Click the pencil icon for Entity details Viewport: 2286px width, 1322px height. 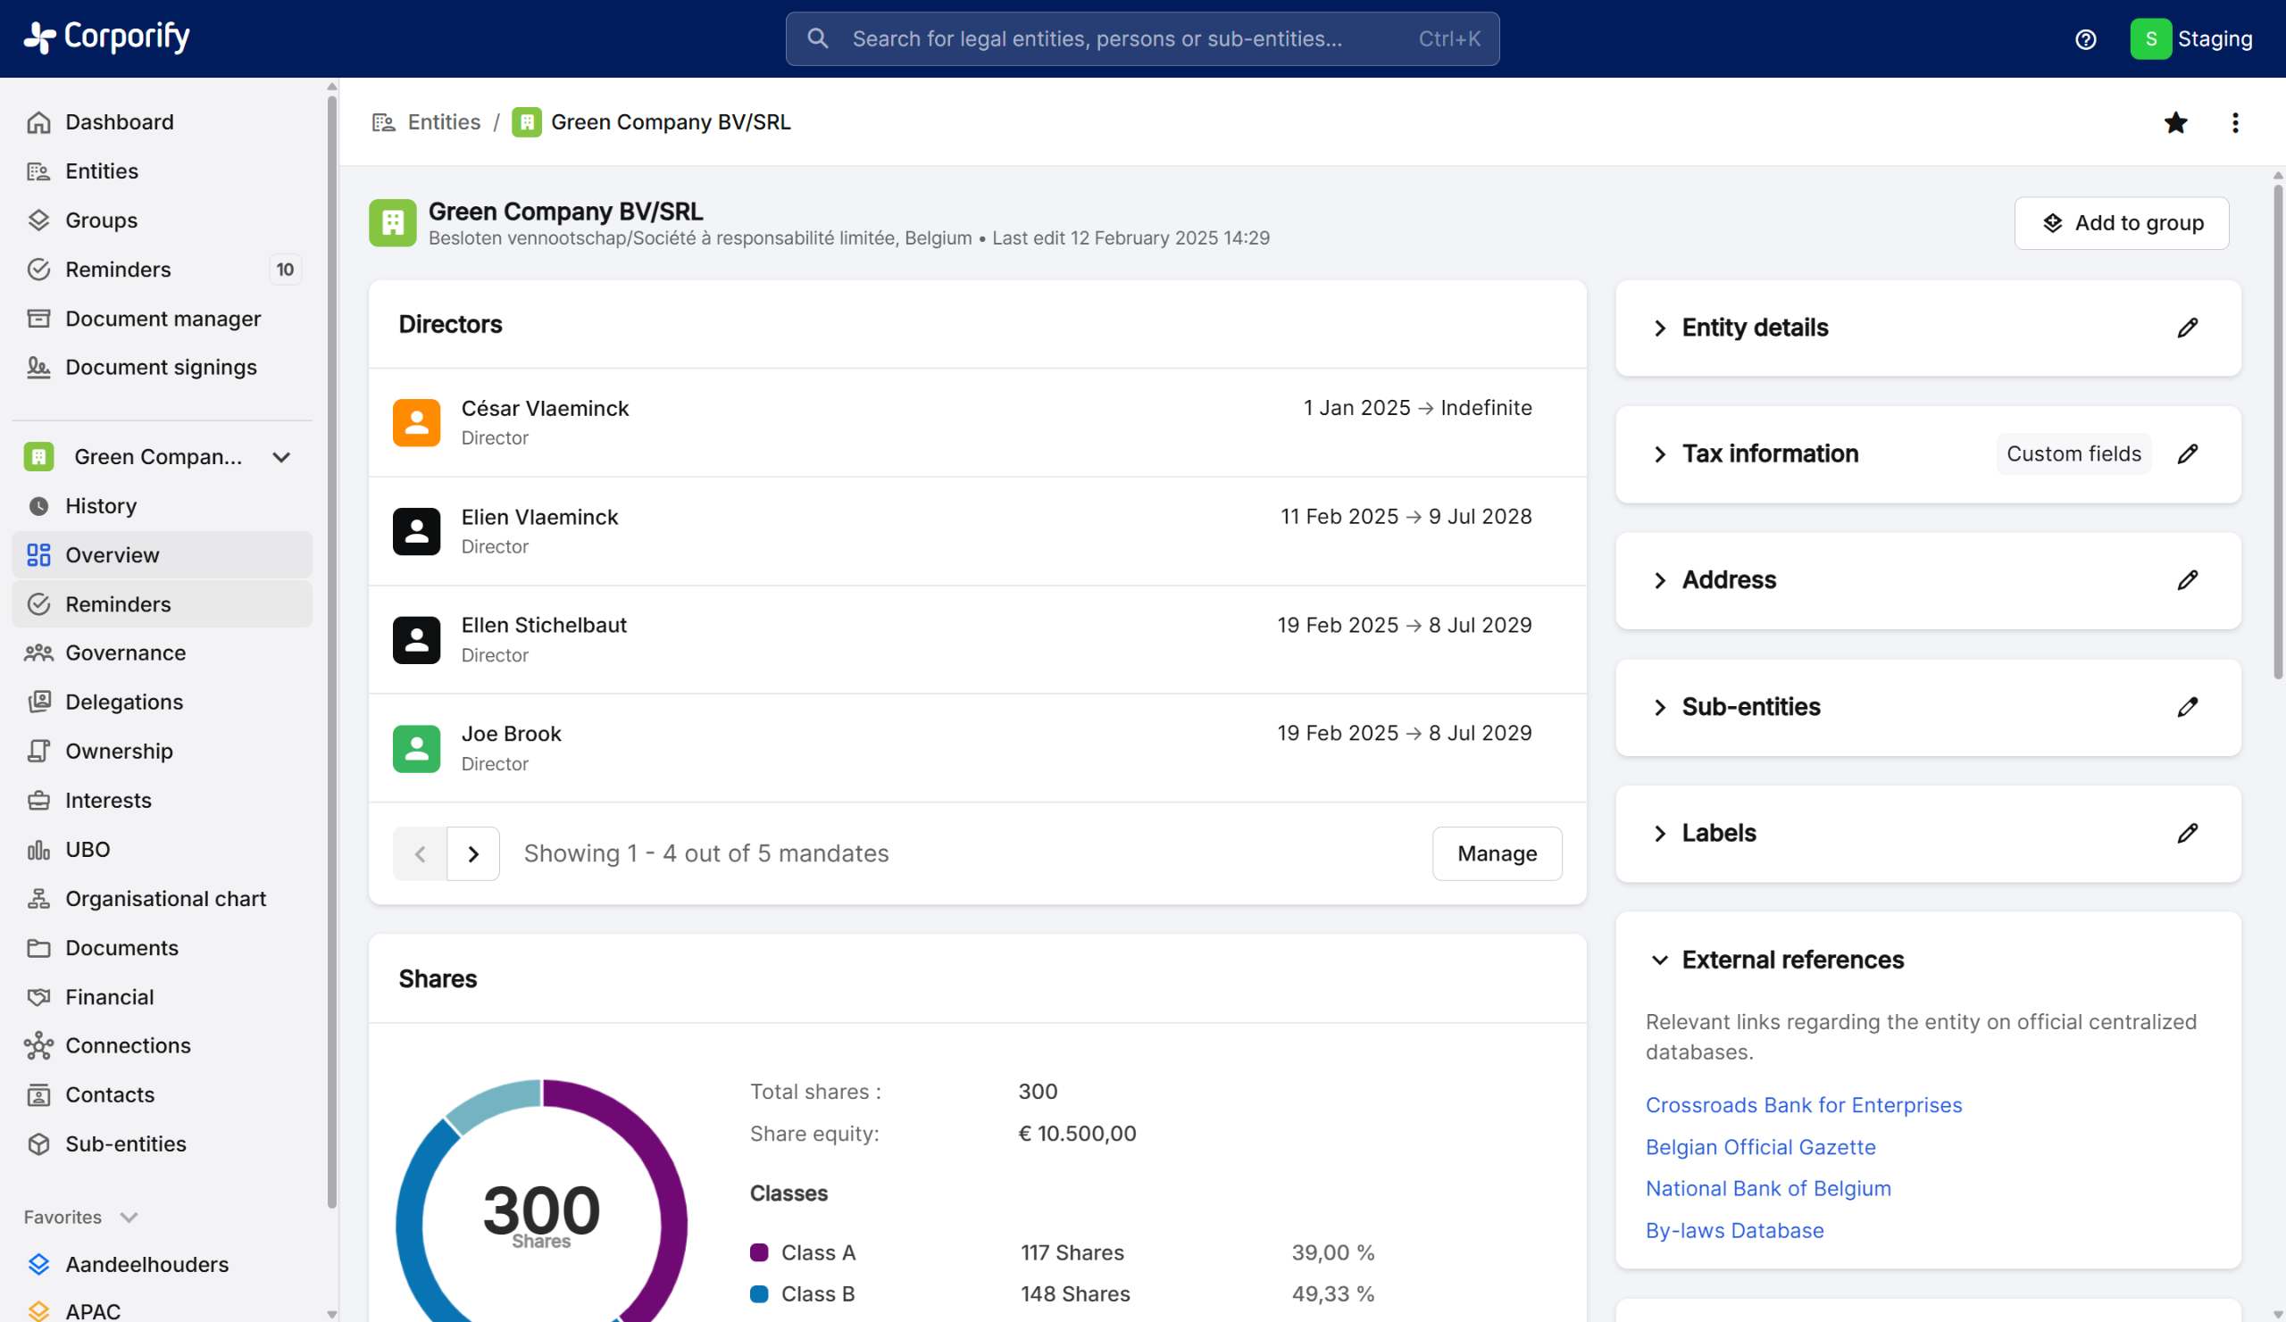pos(2187,328)
